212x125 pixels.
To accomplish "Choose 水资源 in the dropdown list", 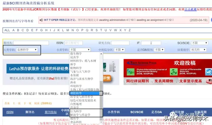I will [75, 75].
